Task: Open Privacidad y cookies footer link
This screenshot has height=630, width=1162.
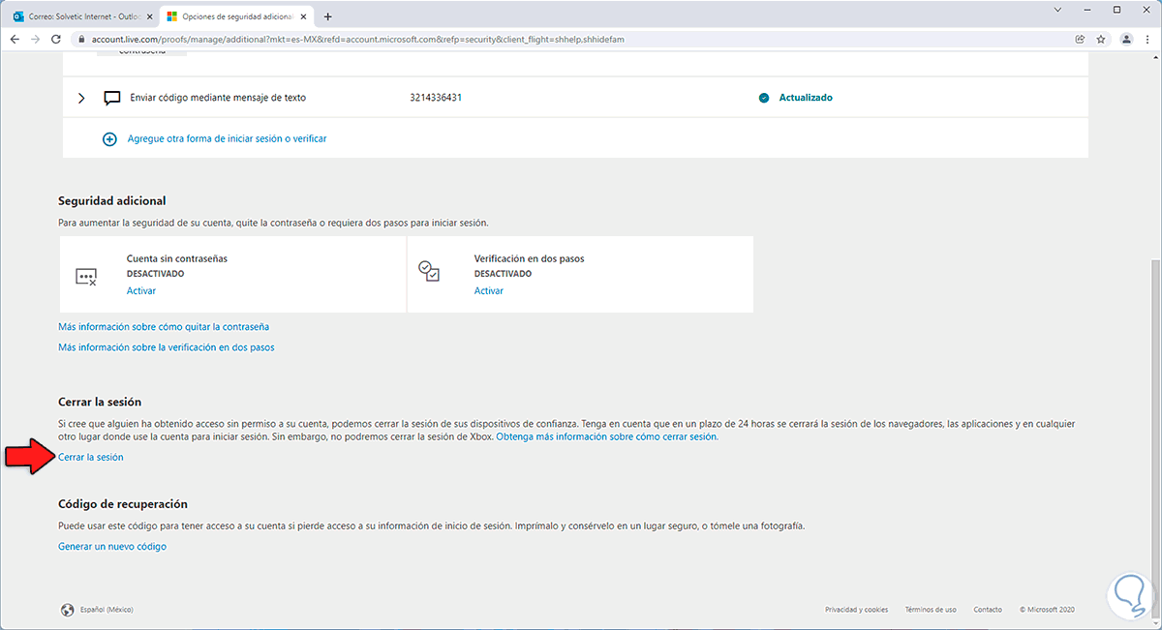Action: tap(856, 610)
